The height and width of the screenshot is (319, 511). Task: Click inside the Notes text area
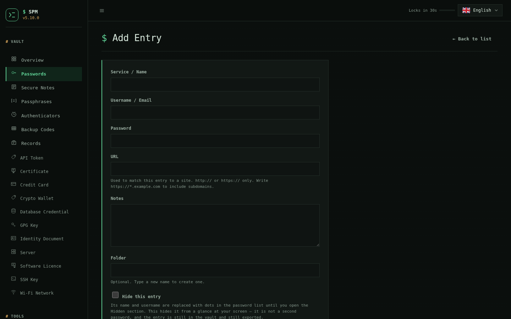pos(215,225)
